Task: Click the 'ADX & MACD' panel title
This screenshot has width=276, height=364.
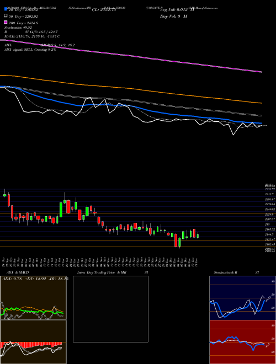Action: [18, 272]
